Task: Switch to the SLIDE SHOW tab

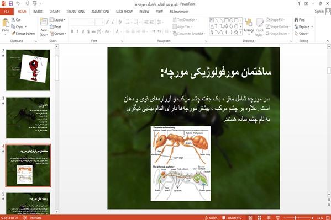Action: click(x=124, y=12)
